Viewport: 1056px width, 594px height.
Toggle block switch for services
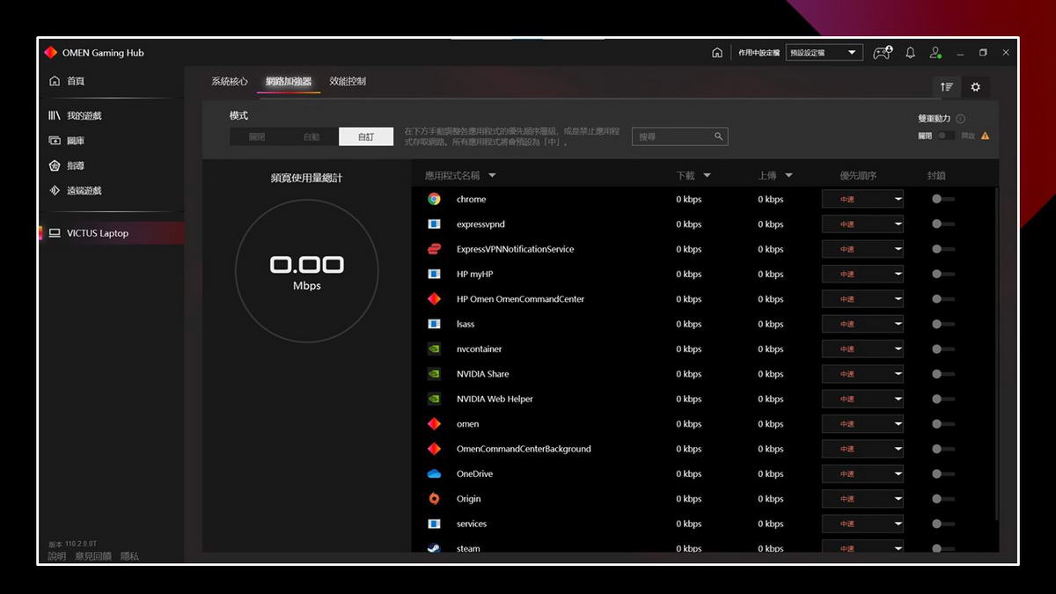(x=942, y=524)
